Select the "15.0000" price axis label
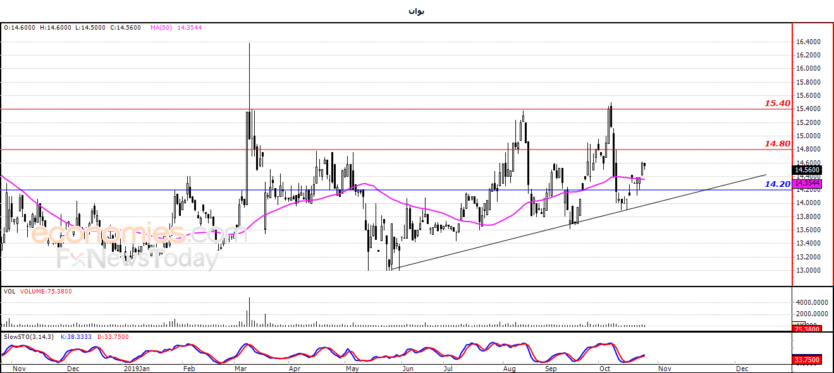834x373 pixels. coord(808,136)
